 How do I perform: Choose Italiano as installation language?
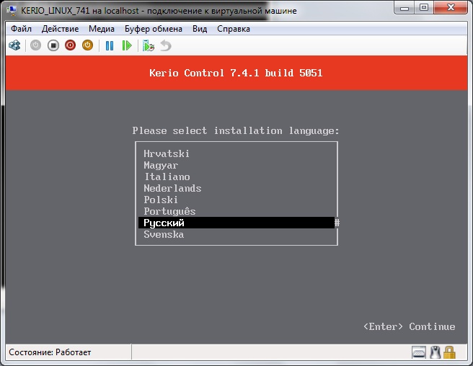coord(167,177)
